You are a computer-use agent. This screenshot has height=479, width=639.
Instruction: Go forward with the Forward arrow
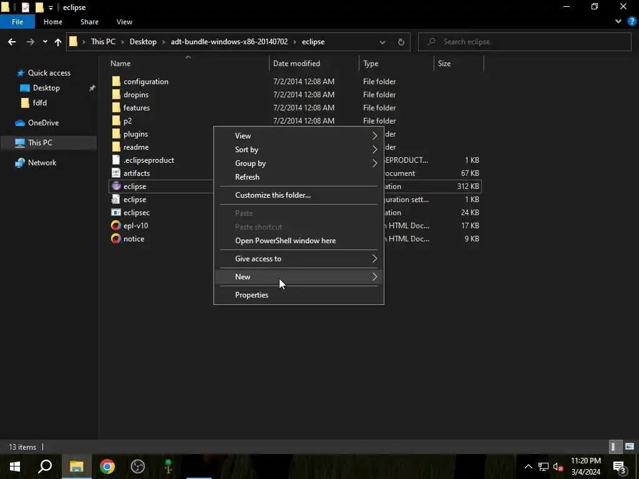(x=30, y=42)
